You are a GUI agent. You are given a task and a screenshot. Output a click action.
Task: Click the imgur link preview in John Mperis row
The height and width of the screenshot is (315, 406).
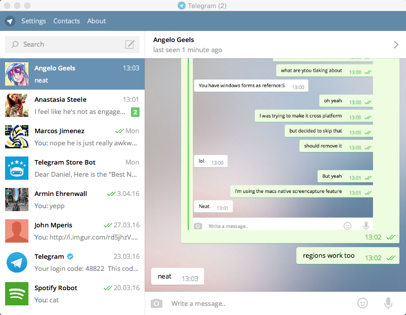coord(94,237)
